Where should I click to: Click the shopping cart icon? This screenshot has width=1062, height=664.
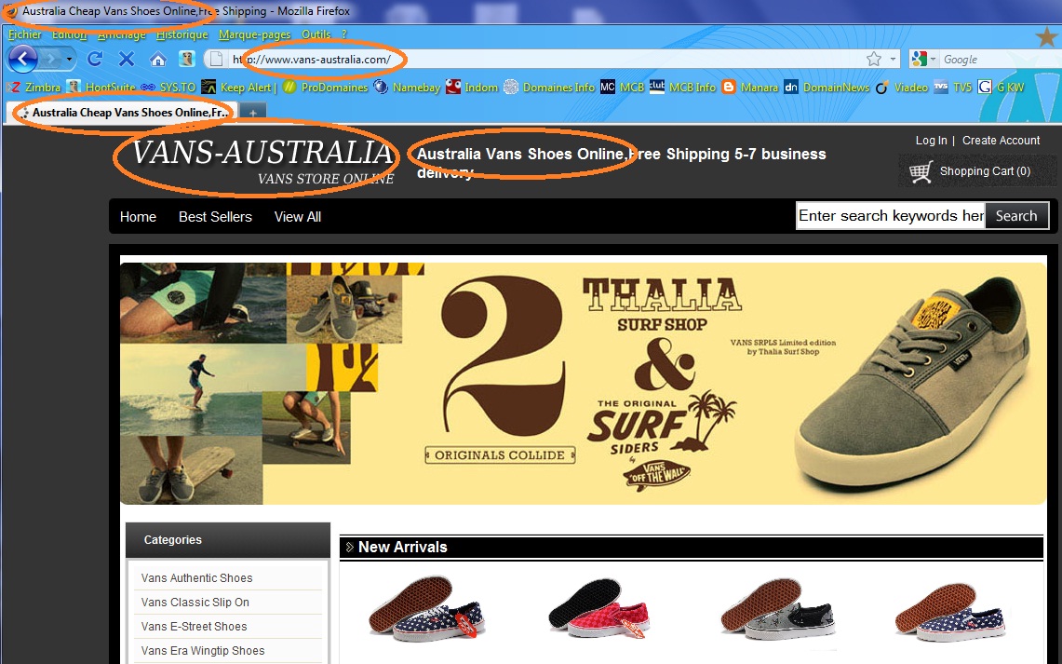921,171
